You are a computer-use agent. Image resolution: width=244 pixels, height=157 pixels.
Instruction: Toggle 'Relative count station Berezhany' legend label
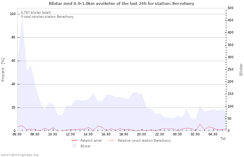pyautogui.click(x=144, y=141)
